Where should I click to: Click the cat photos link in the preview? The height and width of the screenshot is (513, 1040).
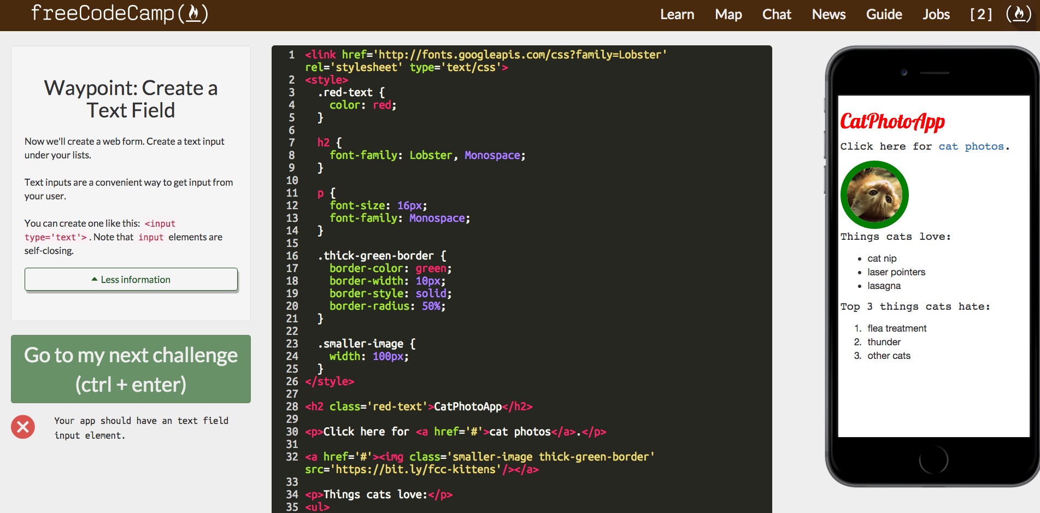(x=972, y=146)
